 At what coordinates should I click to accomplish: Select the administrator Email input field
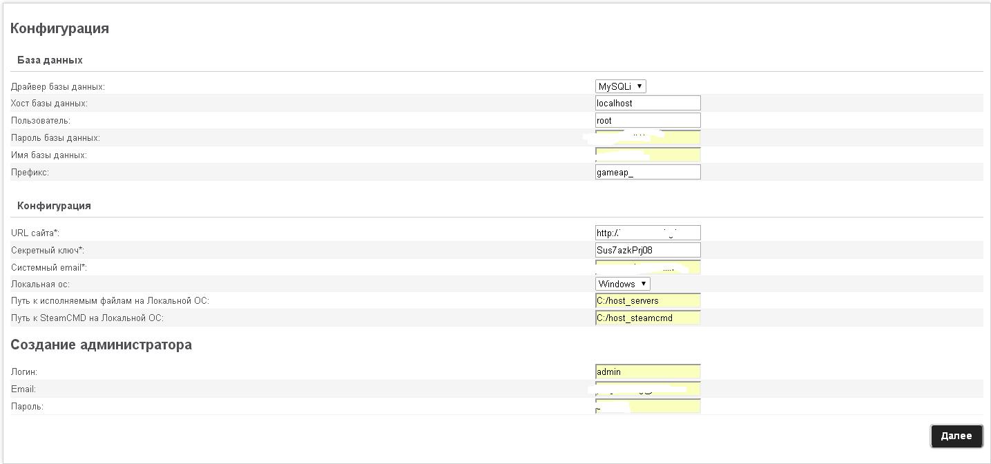click(647, 389)
